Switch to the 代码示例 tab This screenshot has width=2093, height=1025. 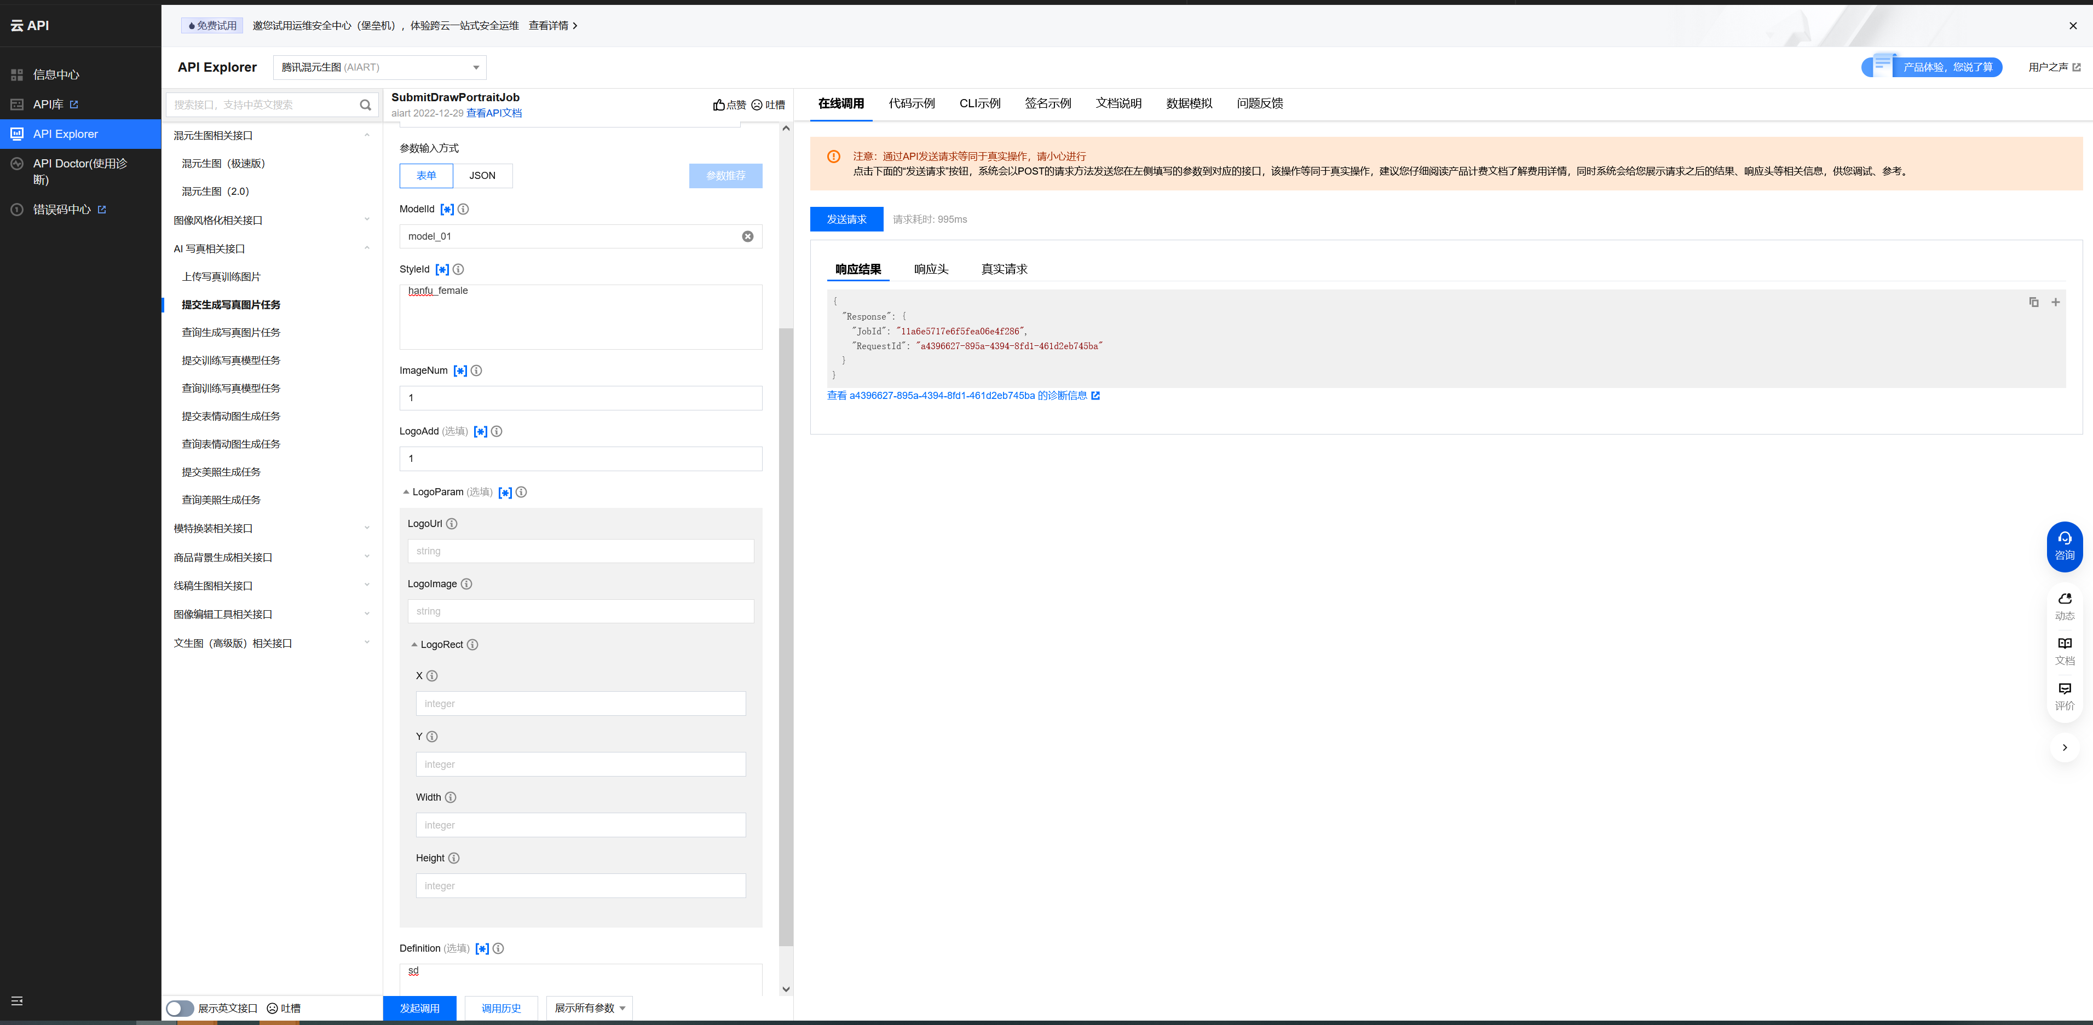912,103
